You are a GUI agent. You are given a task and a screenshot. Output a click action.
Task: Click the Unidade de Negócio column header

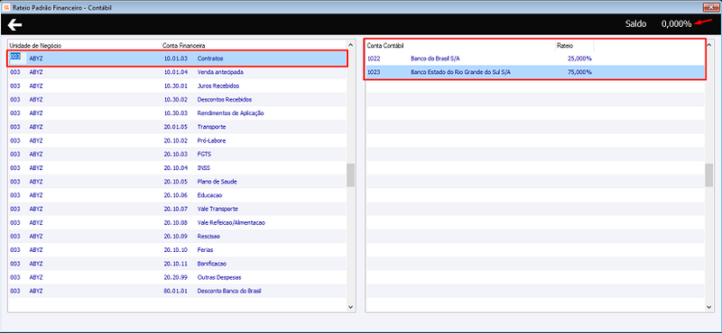84,46
